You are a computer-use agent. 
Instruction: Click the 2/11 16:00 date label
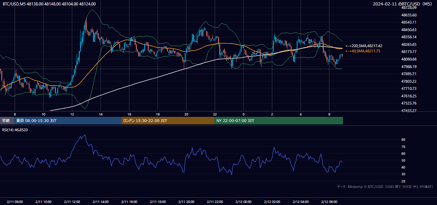tap(129, 202)
